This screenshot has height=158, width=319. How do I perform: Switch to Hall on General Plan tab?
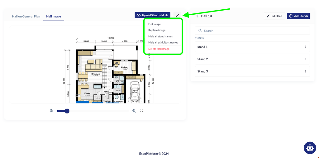click(26, 16)
